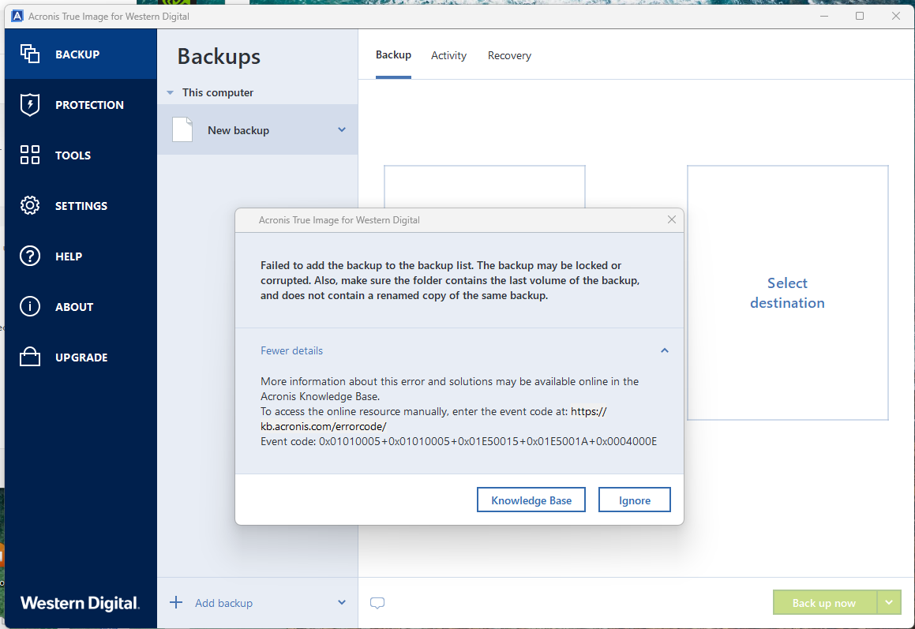The image size is (915, 629).
Task: Close the error dialog with the X
Action: (x=672, y=219)
